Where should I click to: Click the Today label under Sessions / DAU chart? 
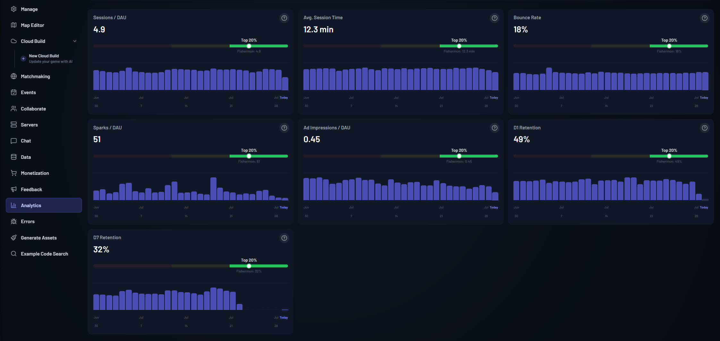284,98
